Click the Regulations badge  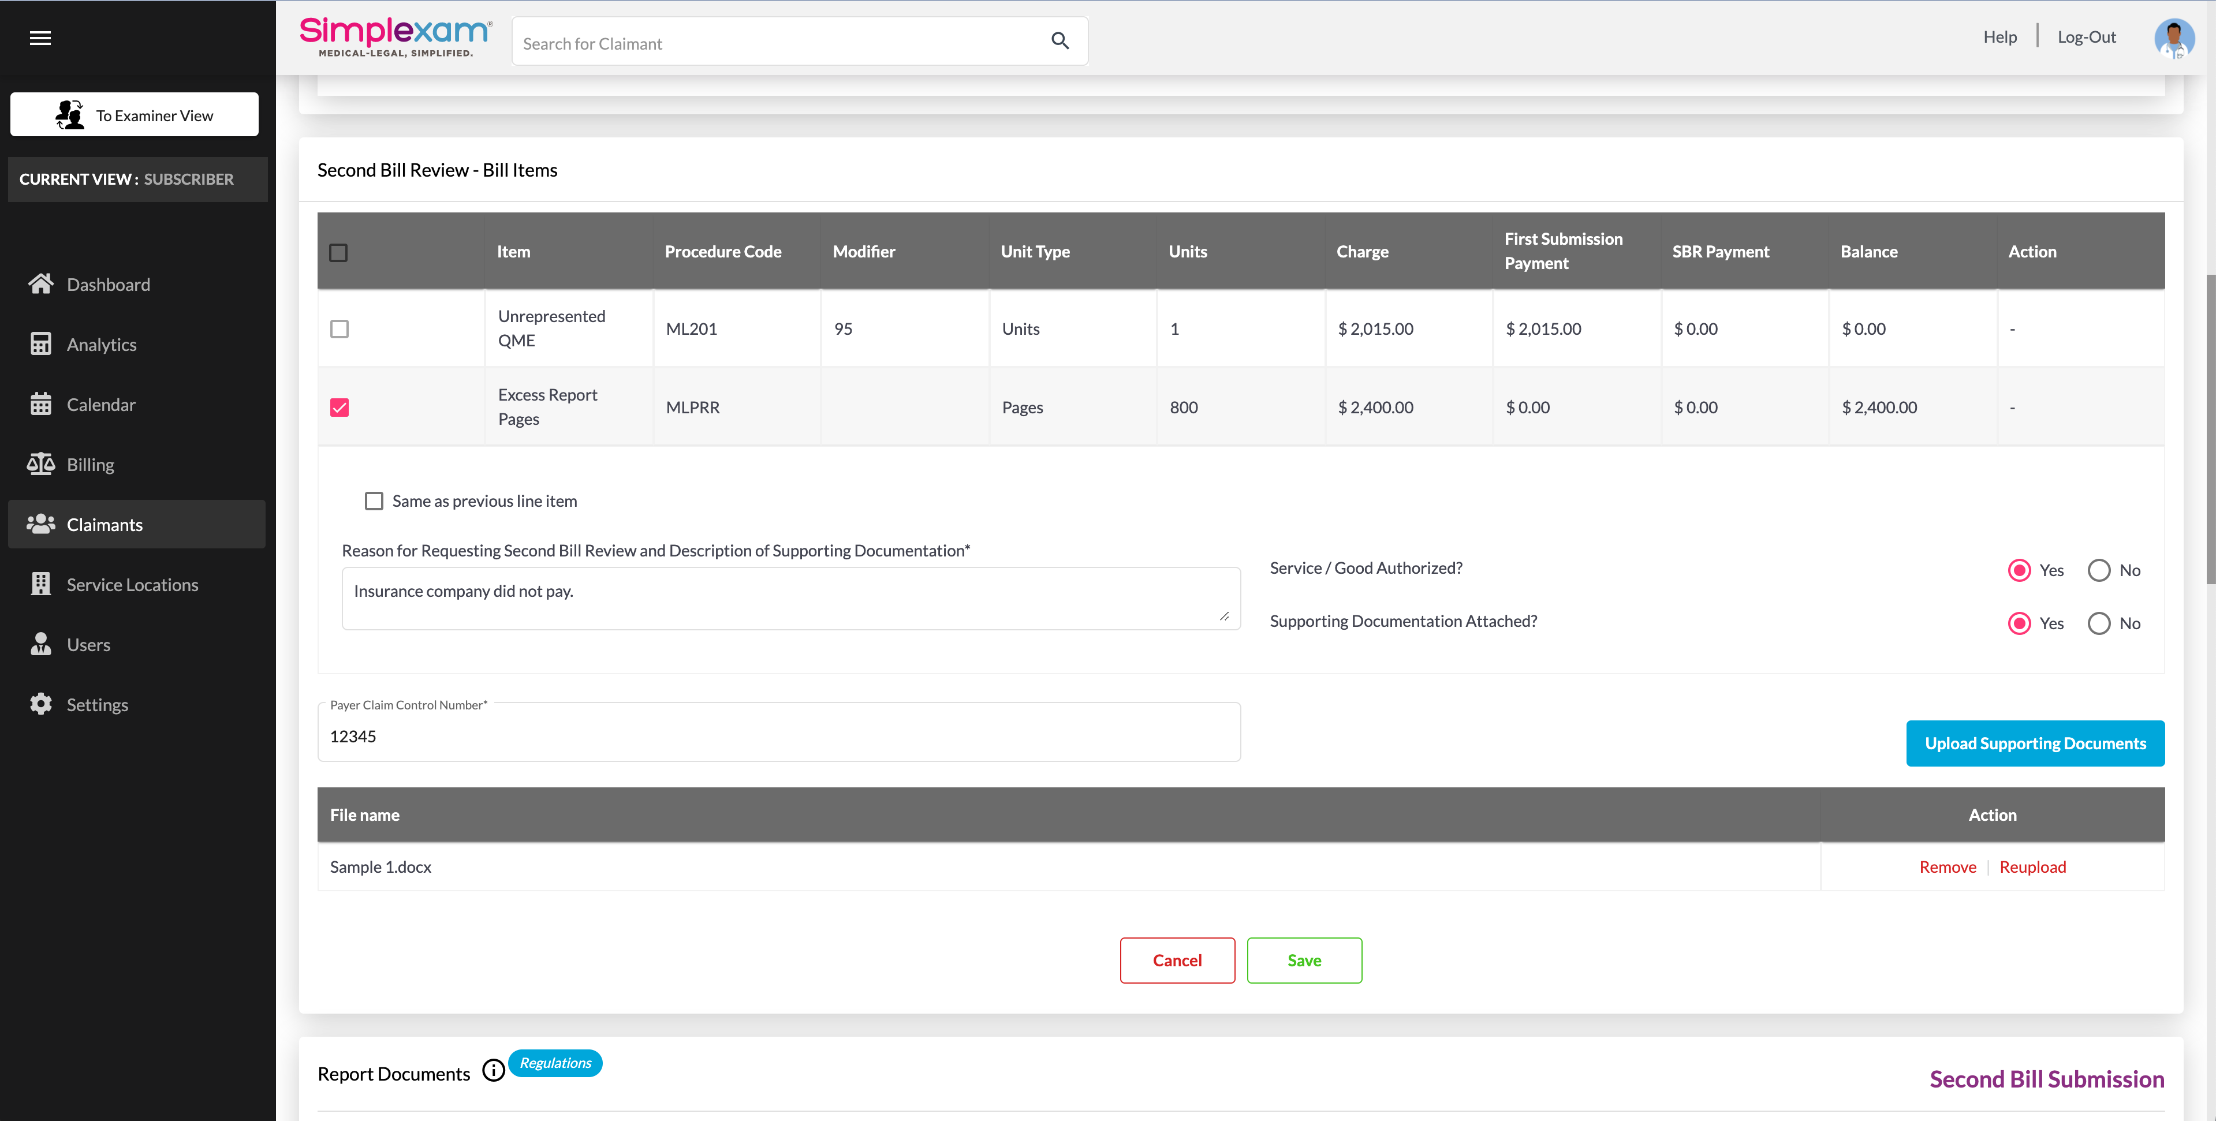pyautogui.click(x=555, y=1063)
